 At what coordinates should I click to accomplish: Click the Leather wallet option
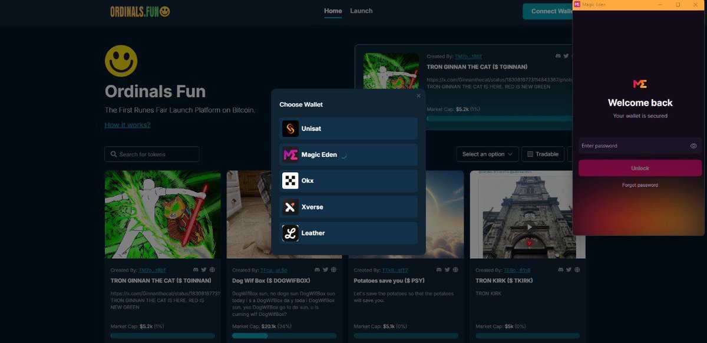(348, 233)
